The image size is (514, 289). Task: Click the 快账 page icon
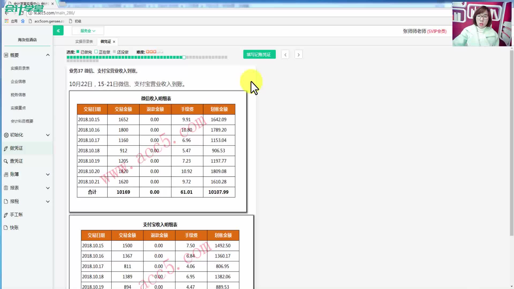tap(6, 228)
